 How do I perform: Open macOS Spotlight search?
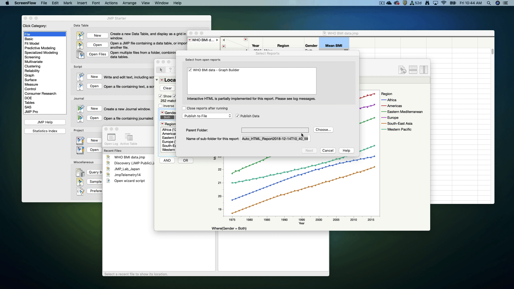pyautogui.click(x=489, y=3)
